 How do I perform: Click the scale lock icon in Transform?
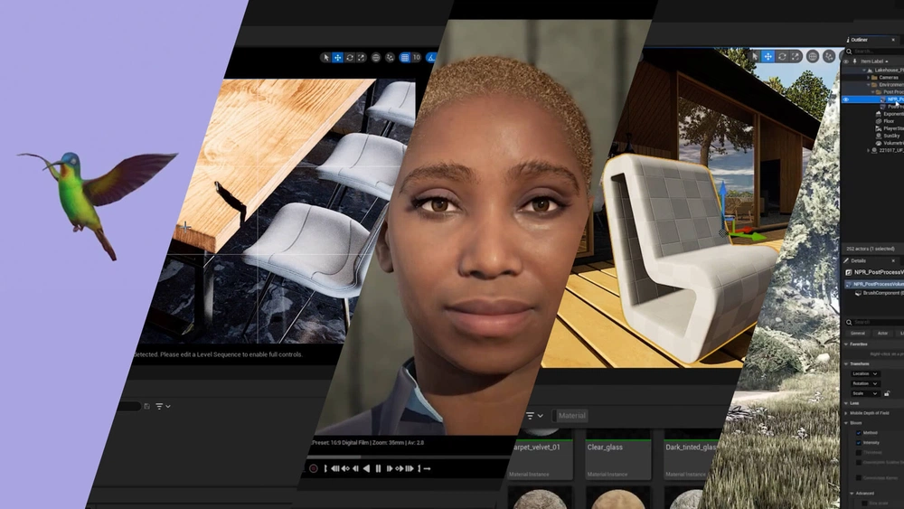[887, 393]
